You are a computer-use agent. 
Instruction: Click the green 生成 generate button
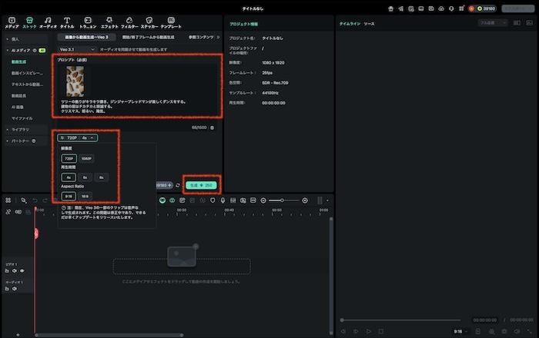click(199, 185)
